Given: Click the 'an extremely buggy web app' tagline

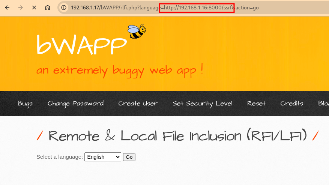Looking at the screenshot, I should coord(119,70).
